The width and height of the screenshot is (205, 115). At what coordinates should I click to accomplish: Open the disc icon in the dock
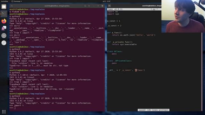coord(4,43)
